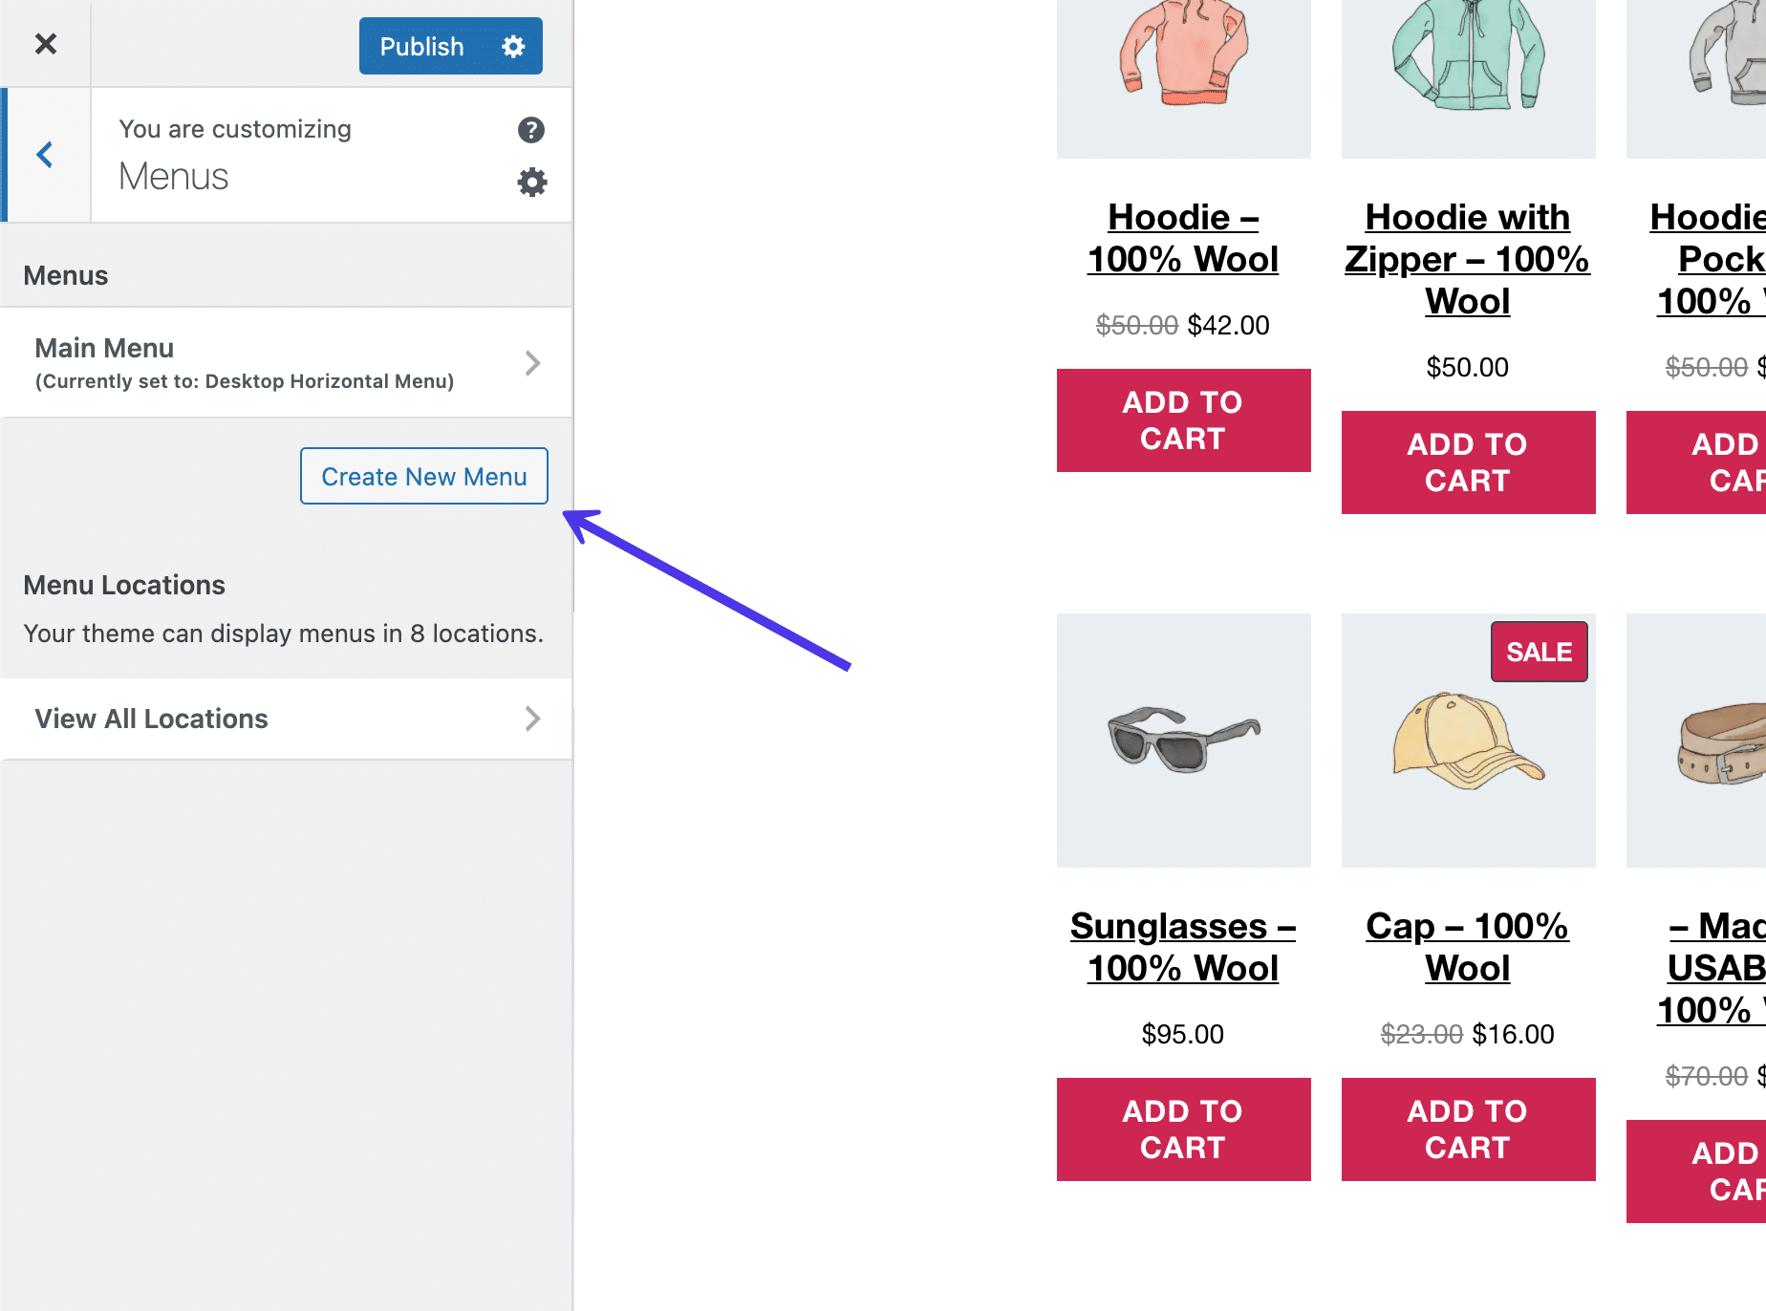Add Hoodie with Zipper to cart
The height and width of the screenshot is (1311, 1766).
click(1467, 462)
